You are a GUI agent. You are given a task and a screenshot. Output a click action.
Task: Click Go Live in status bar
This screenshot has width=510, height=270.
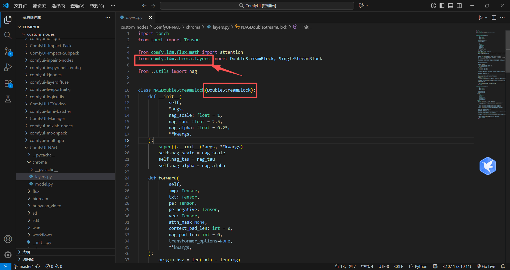[x=486, y=266]
